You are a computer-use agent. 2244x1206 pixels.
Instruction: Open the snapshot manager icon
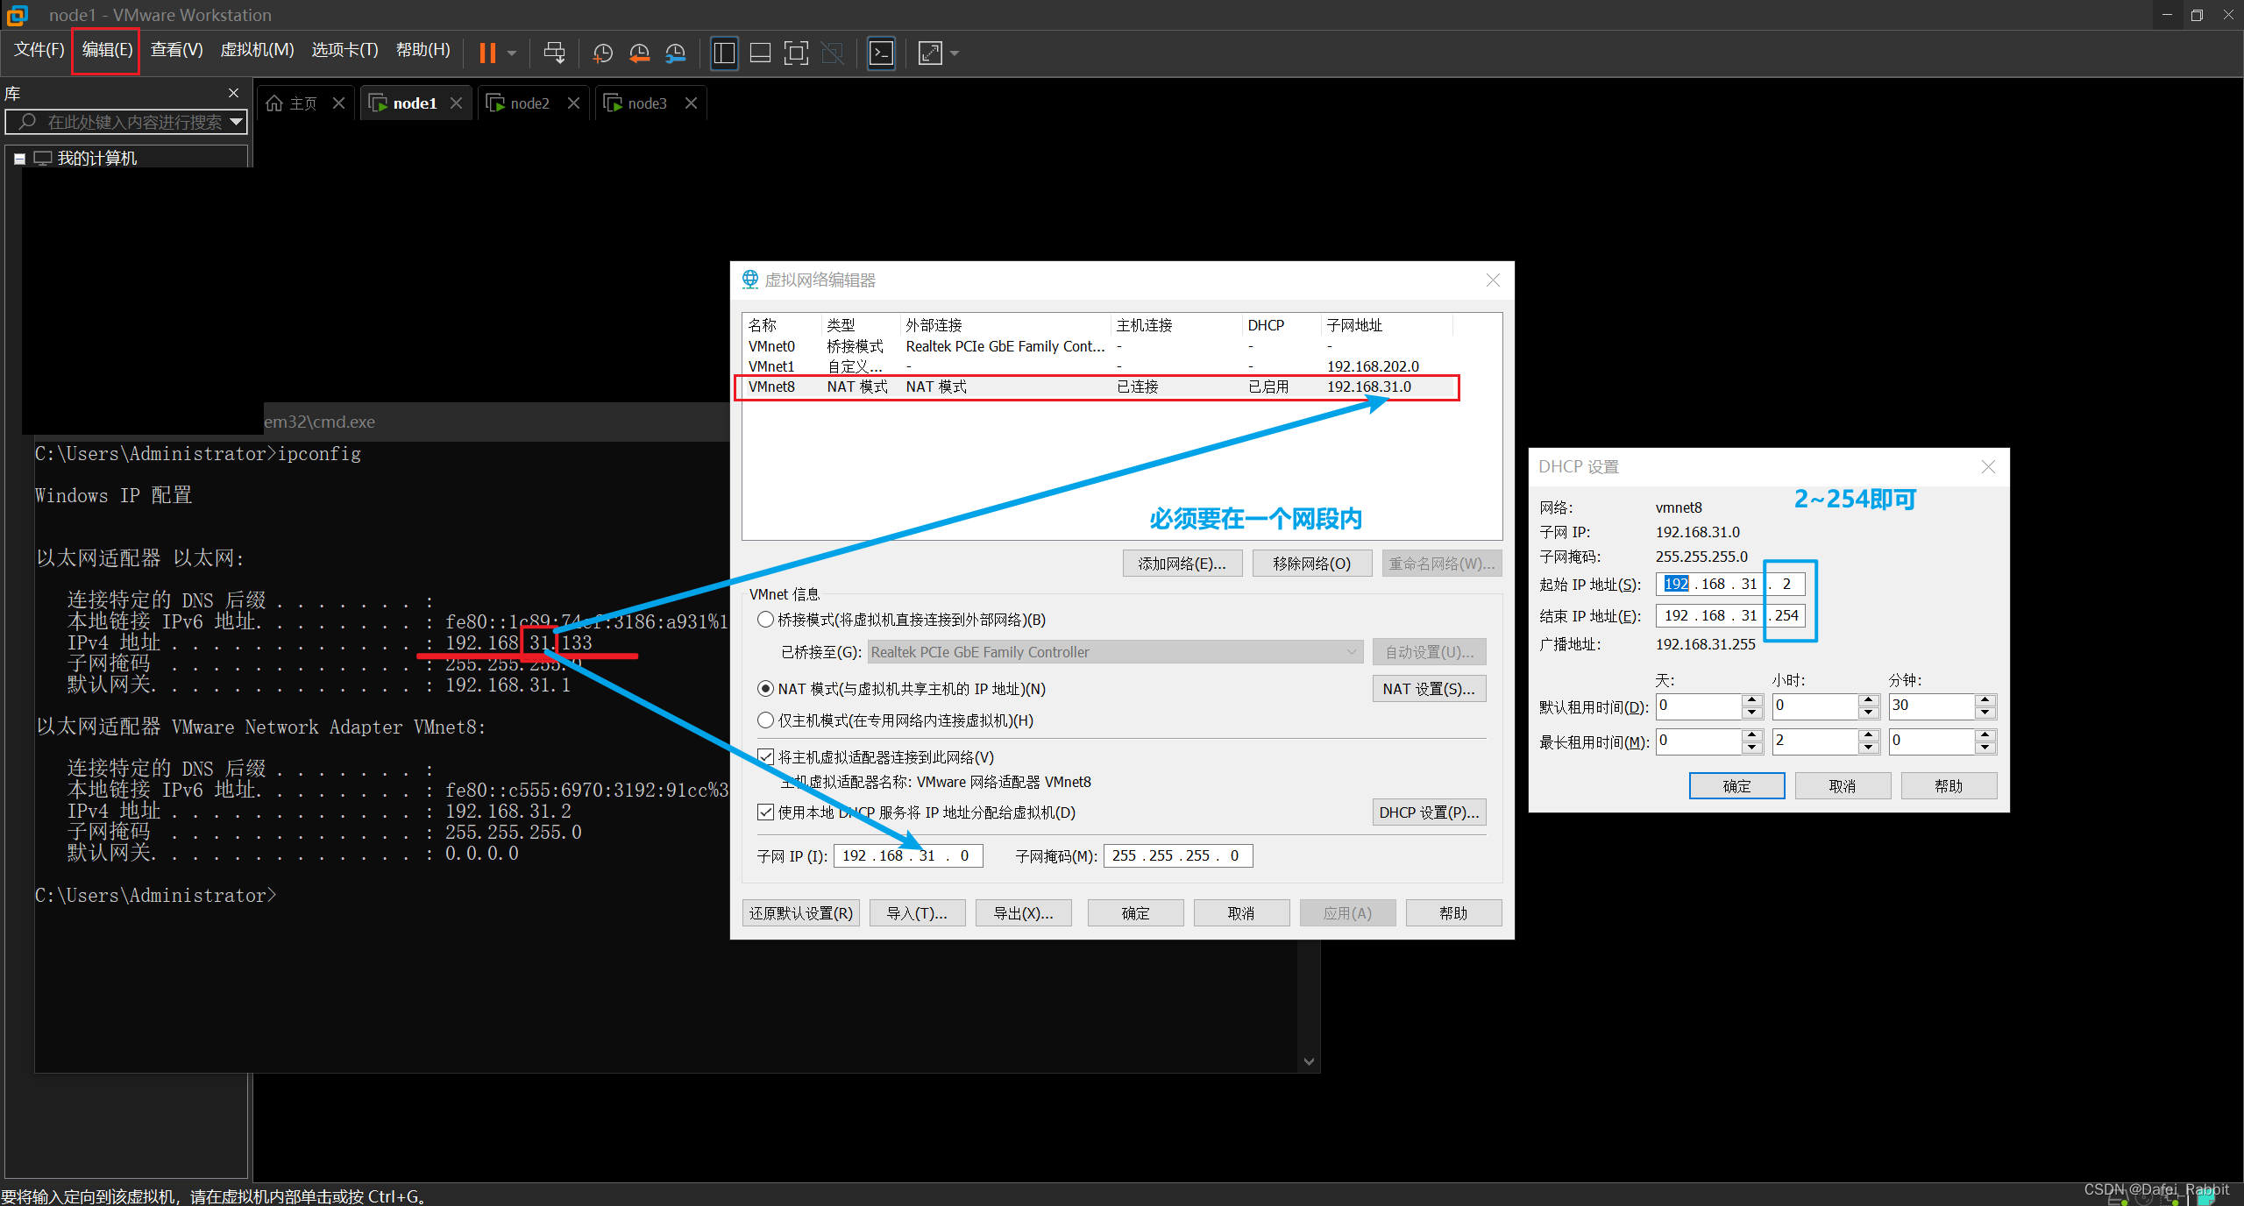coord(675,53)
